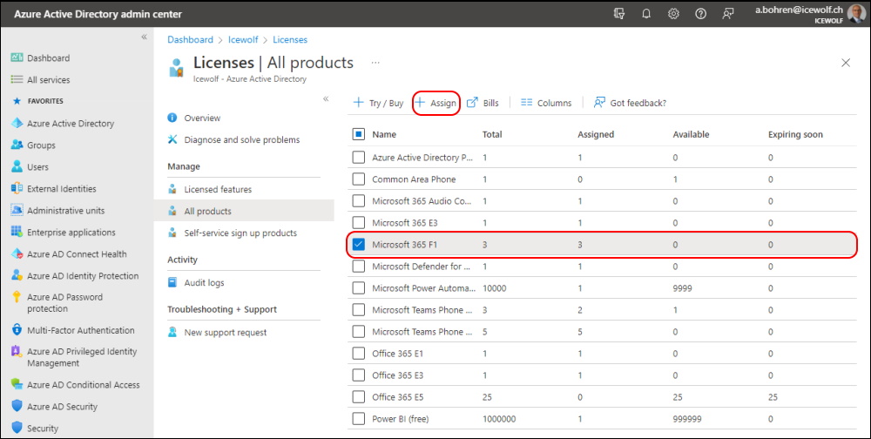The image size is (871, 439).
Task: Check the Microsoft 365 Audio Co... checkbox
Action: (358, 200)
